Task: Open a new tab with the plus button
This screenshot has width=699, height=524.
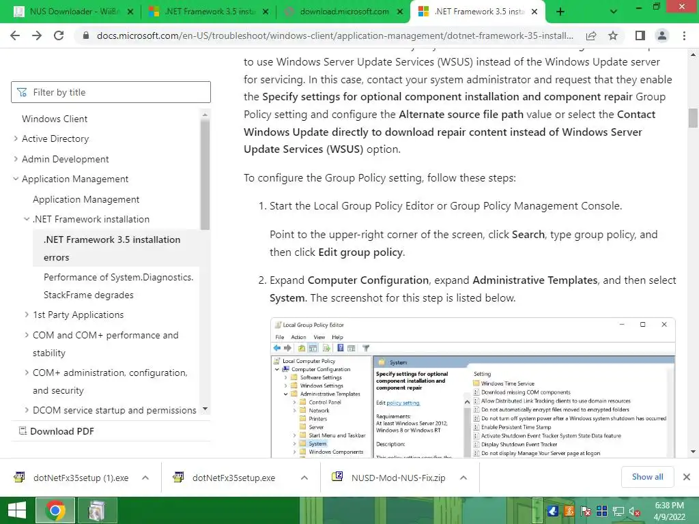Action: click(560, 12)
